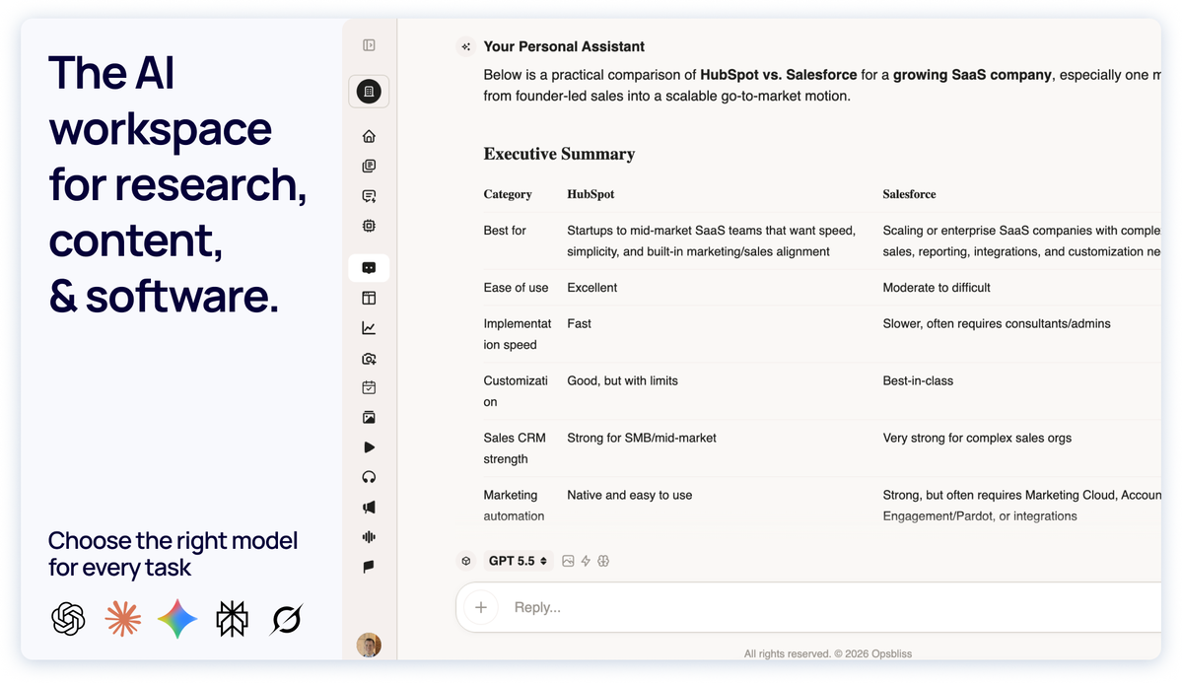Screen dimensions: 1182x683
Task: Open the AI chat lightning bubble icon
Action: (369, 196)
